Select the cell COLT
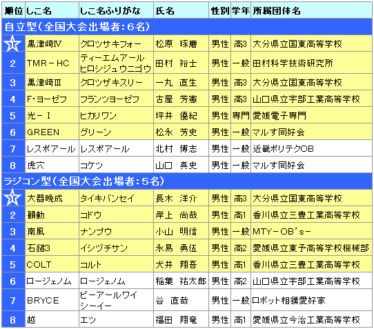 tap(52, 264)
